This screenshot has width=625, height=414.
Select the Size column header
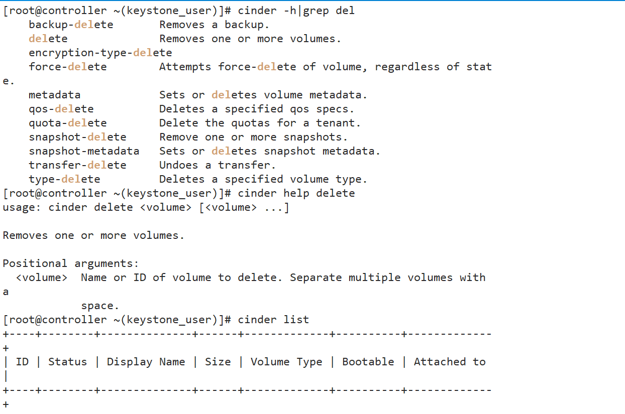point(218,362)
